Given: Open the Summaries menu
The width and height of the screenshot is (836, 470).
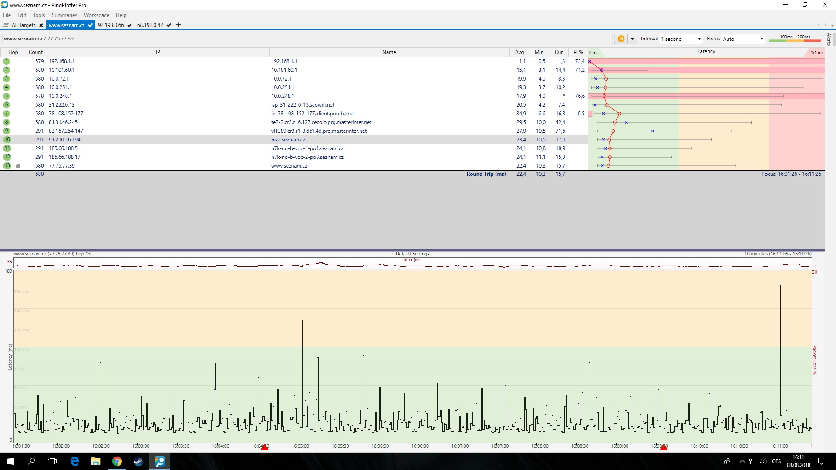Looking at the screenshot, I should [64, 15].
